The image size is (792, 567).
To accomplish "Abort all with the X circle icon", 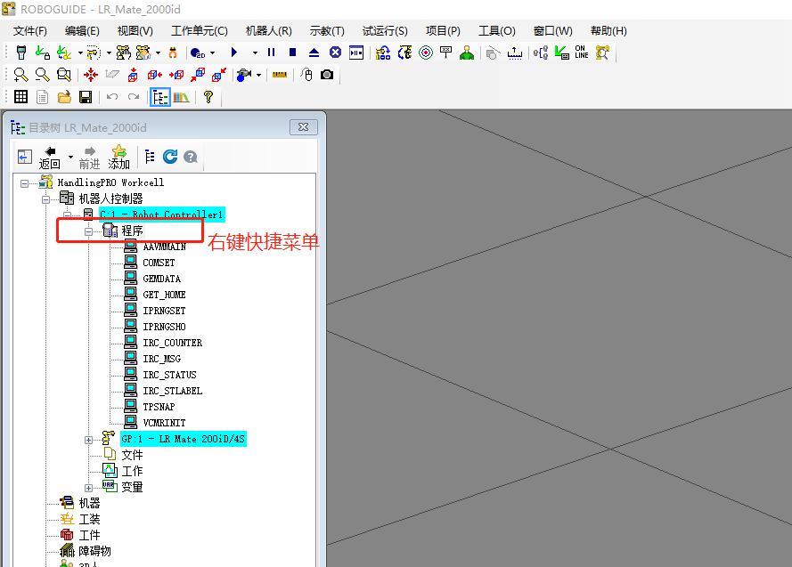I will point(335,53).
